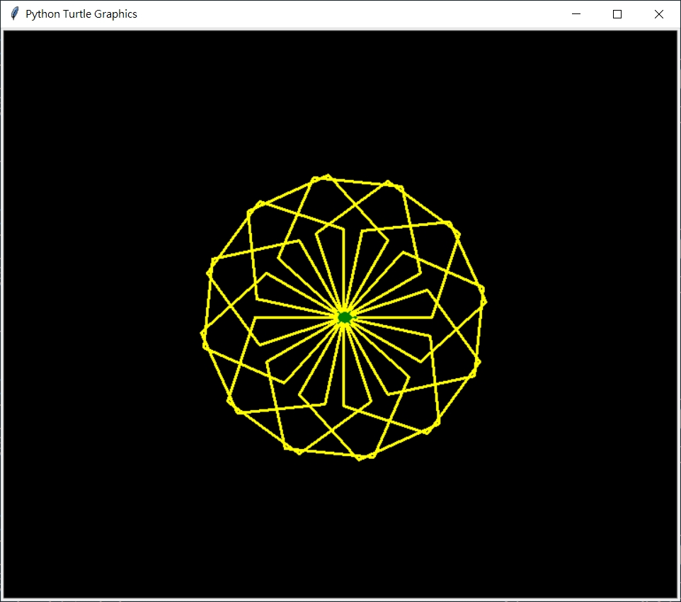Click the black canvas right of the pattern

(x=580, y=319)
